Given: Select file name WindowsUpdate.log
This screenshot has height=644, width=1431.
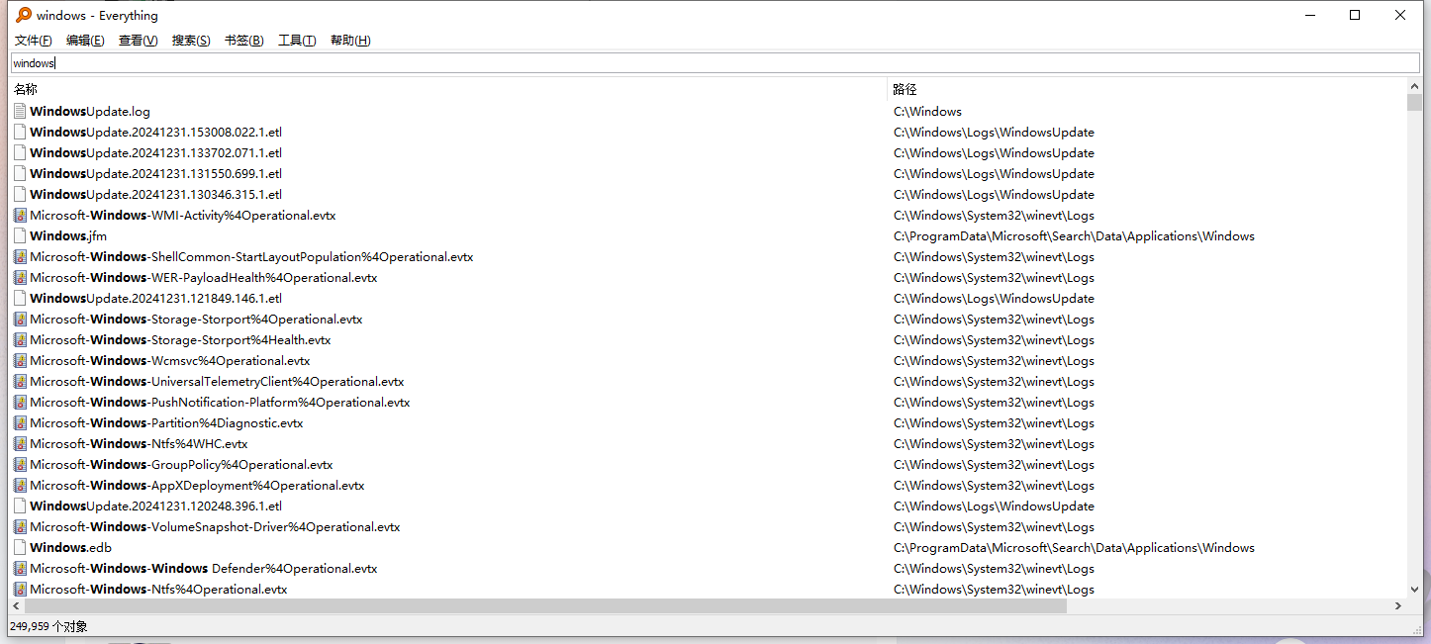Looking at the screenshot, I should point(90,112).
